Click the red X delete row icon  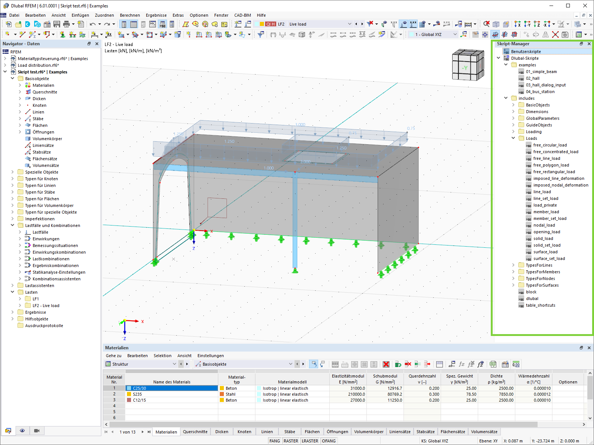[386, 364]
